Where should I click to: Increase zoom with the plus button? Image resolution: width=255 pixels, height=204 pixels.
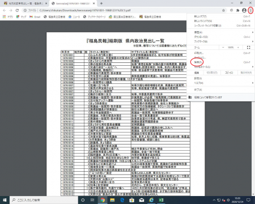tap(238, 47)
